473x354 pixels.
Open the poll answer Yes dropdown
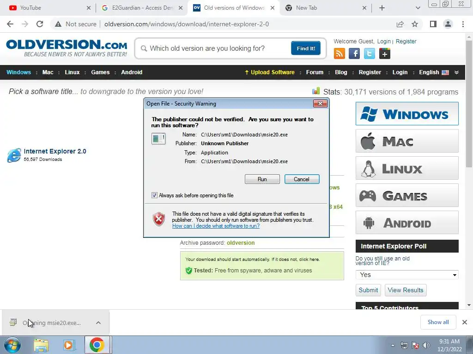tap(407, 275)
